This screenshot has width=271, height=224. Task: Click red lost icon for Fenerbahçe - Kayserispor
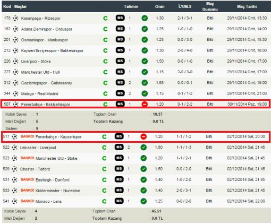[143, 136]
